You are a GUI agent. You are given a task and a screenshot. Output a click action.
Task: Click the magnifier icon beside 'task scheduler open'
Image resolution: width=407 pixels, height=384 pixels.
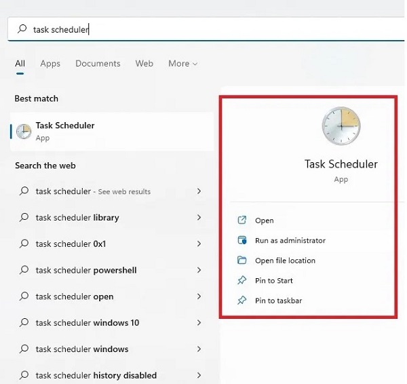pos(24,296)
